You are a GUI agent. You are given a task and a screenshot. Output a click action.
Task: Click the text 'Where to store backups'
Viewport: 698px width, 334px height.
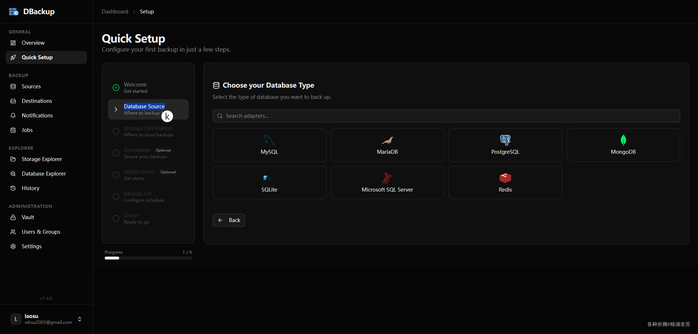tap(149, 135)
